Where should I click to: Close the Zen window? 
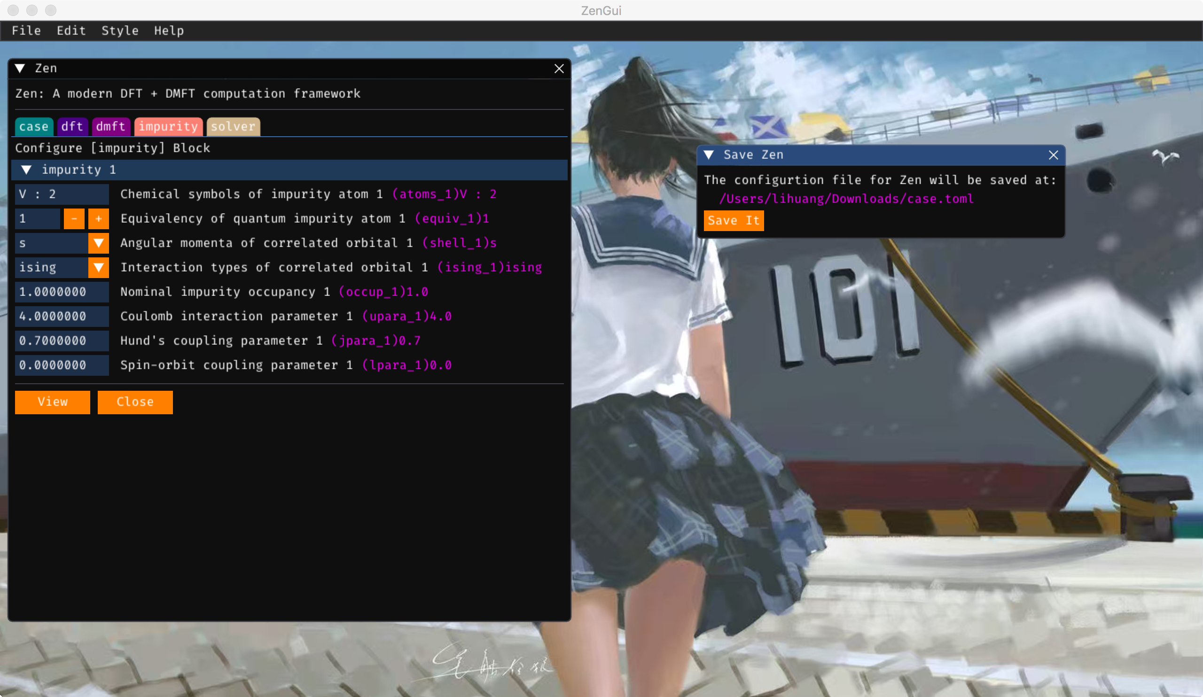[x=559, y=69]
